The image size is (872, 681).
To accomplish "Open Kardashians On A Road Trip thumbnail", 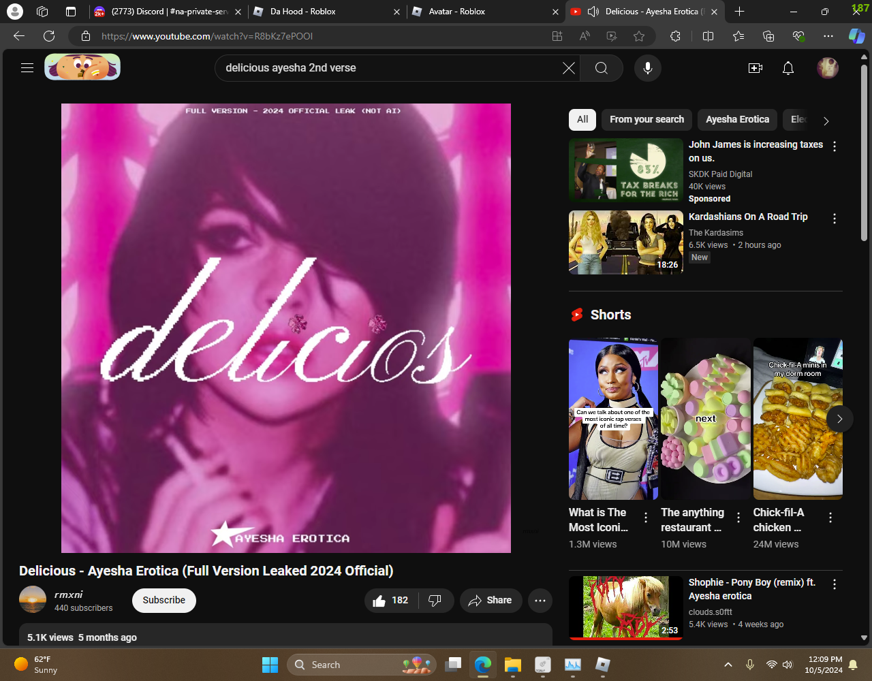I will point(626,242).
